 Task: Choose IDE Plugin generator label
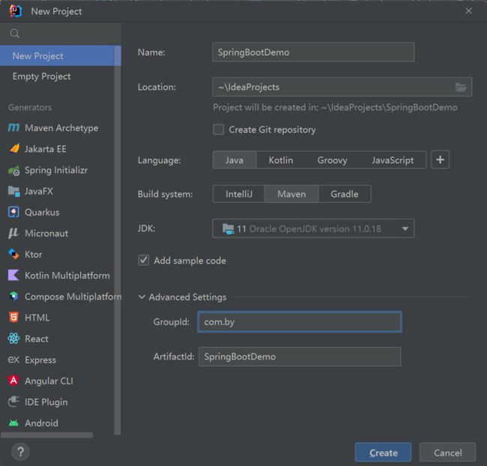(x=46, y=402)
